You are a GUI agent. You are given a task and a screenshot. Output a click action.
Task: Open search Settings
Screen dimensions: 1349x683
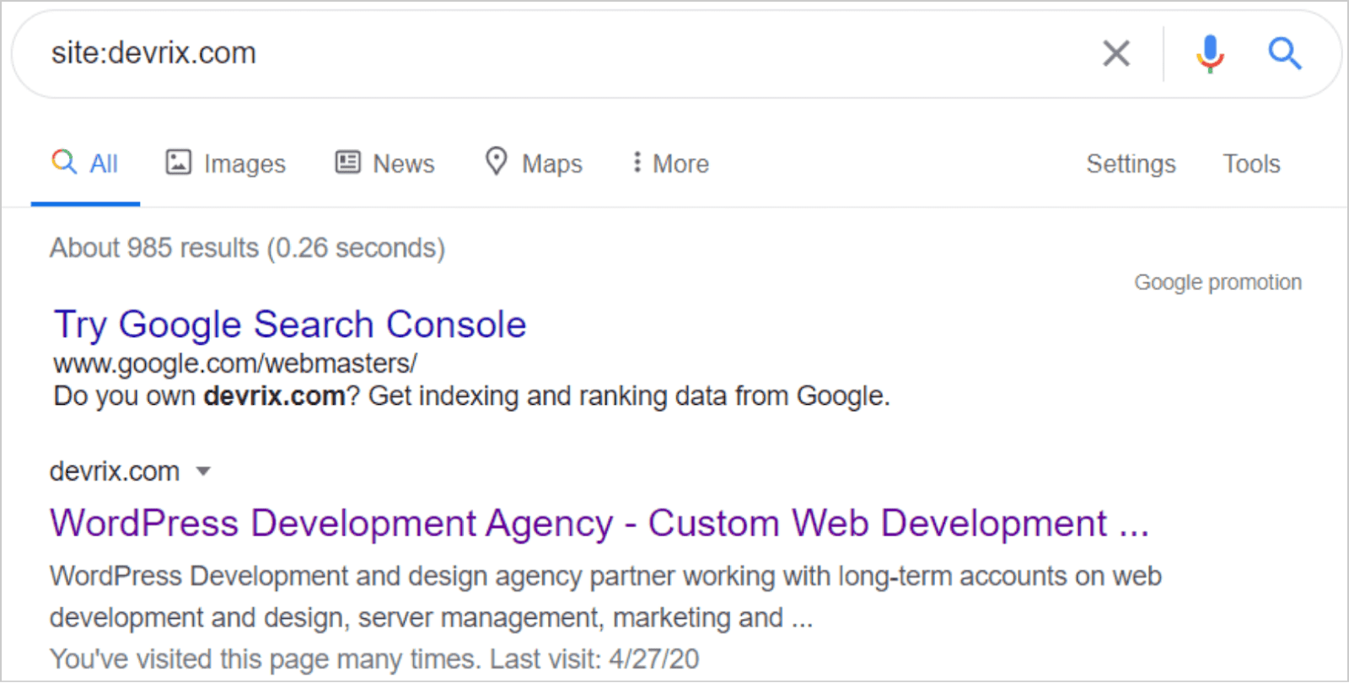point(1131,164)
